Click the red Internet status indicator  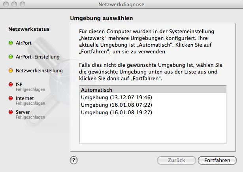(x=11, y=98)
